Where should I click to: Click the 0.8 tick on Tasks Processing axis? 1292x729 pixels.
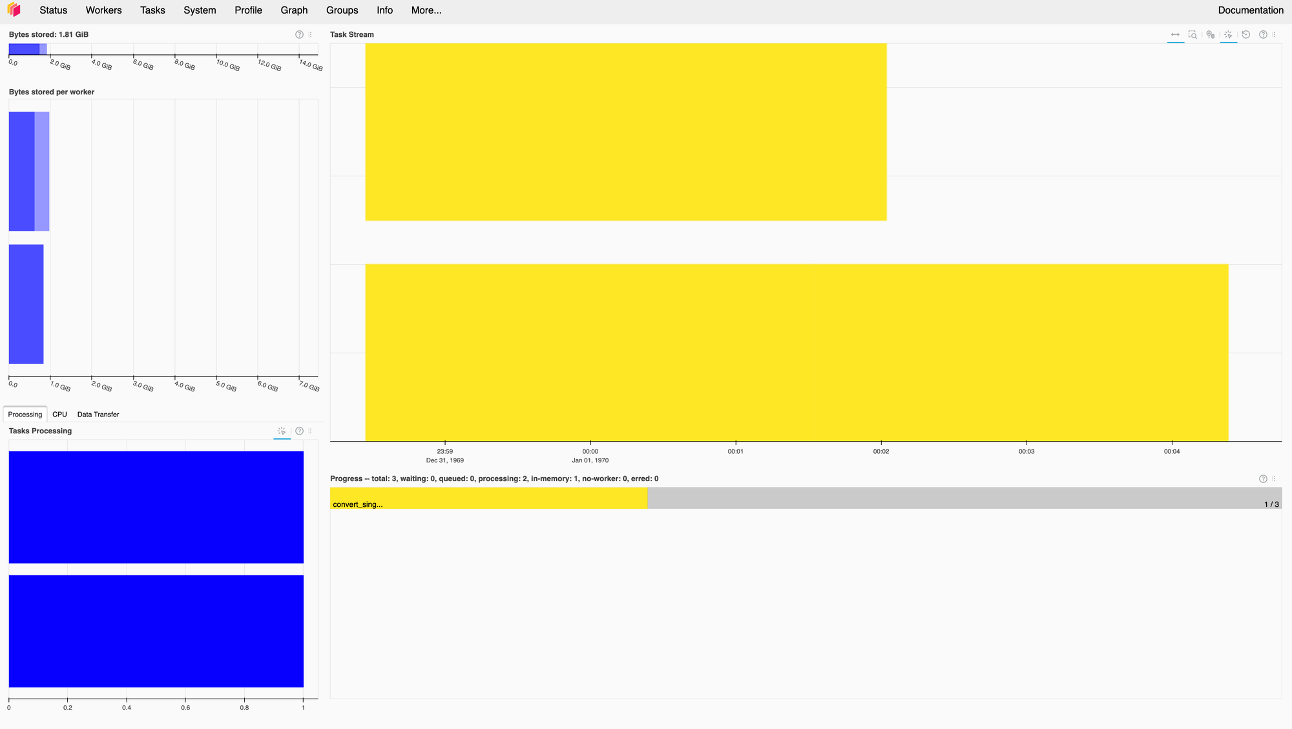(x=244, y=708)
